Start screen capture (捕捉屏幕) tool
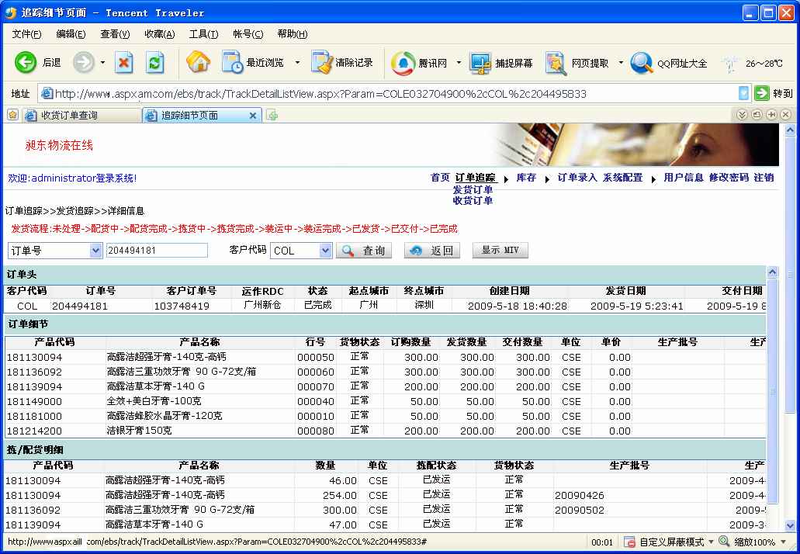Screen dimensions: 800x554 pos(480,63)
